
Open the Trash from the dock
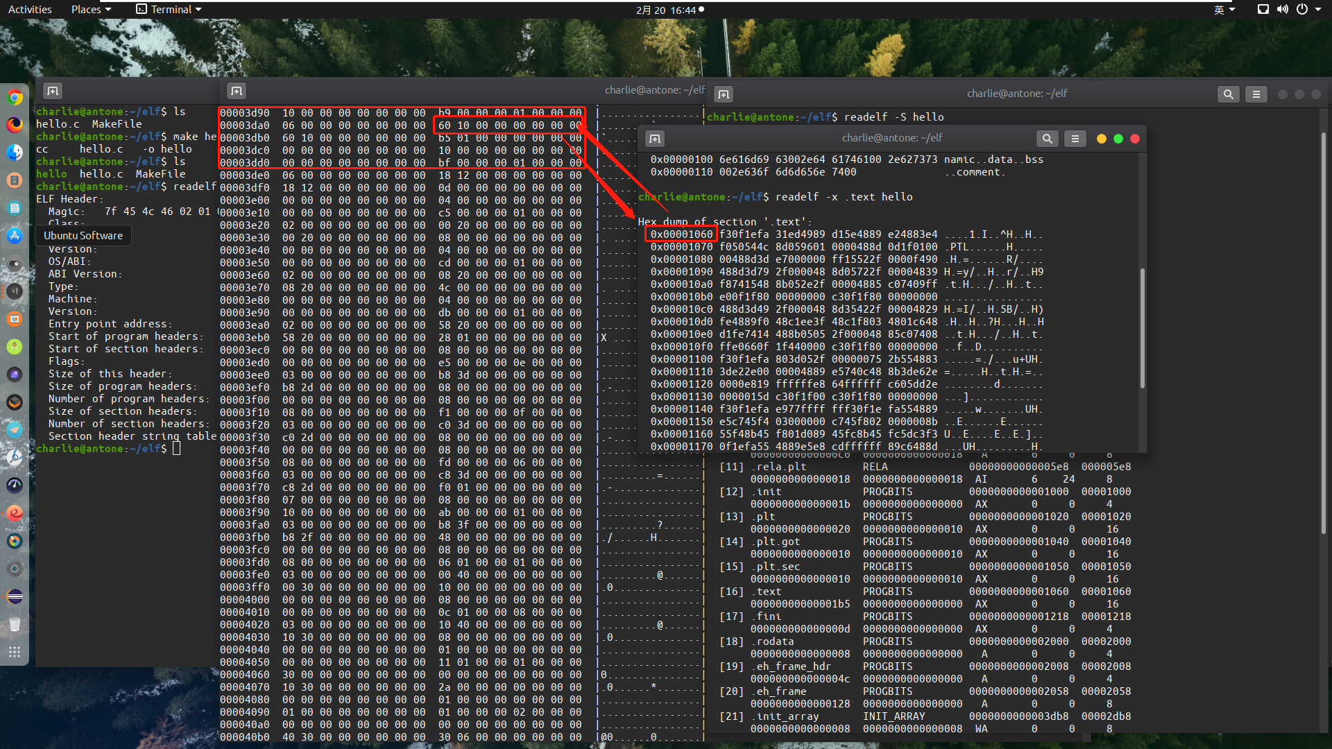(x=15, y=624)
